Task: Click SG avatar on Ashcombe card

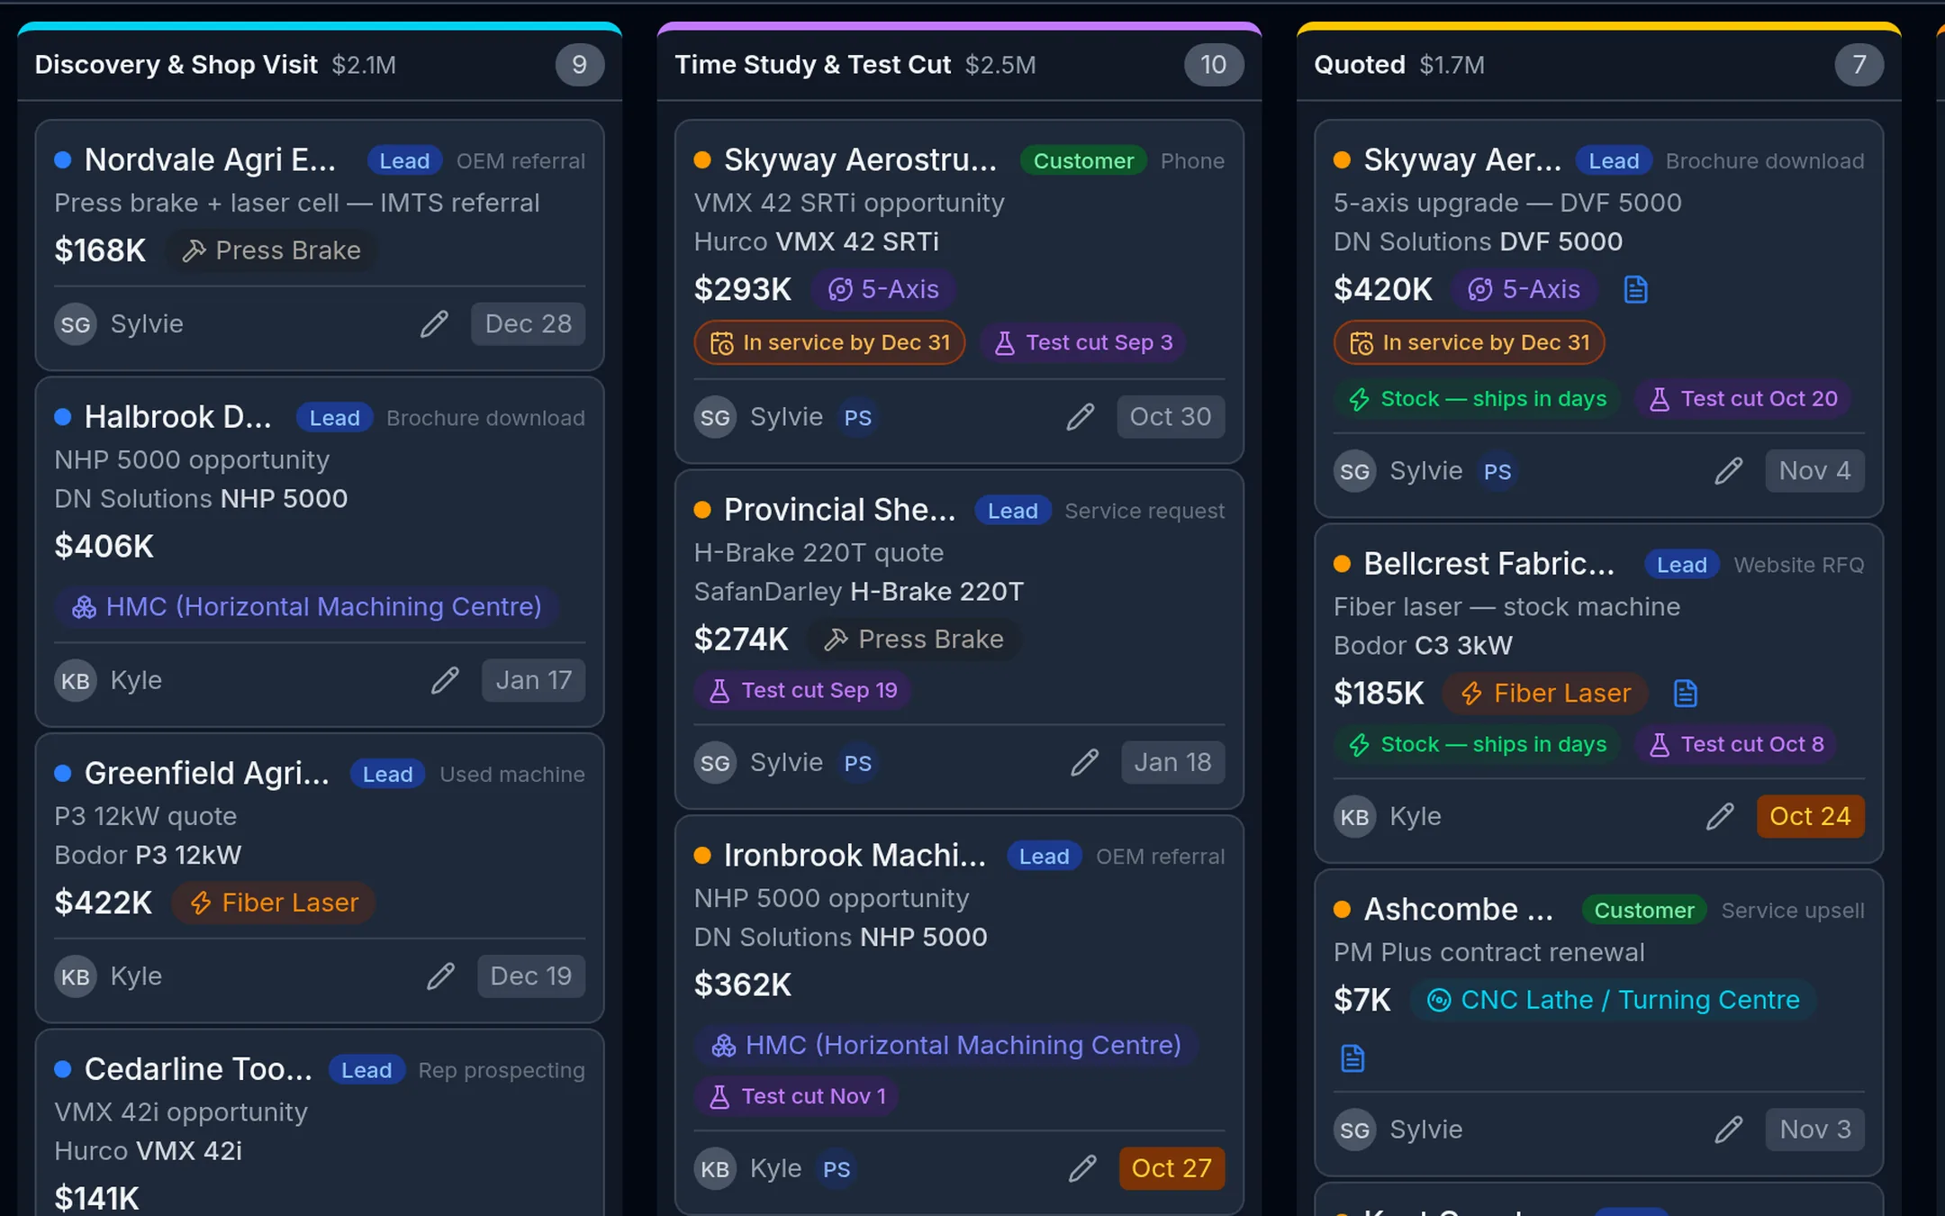Action: click(x=1354, y=1130)
